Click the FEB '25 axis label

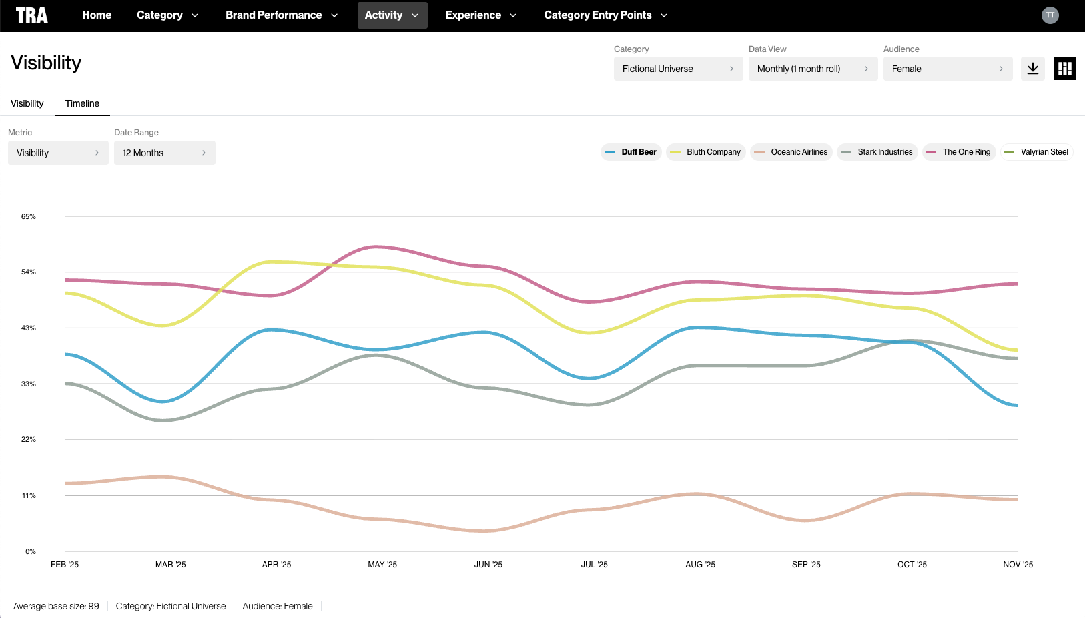pyautogui.click(x=65, y=565)
